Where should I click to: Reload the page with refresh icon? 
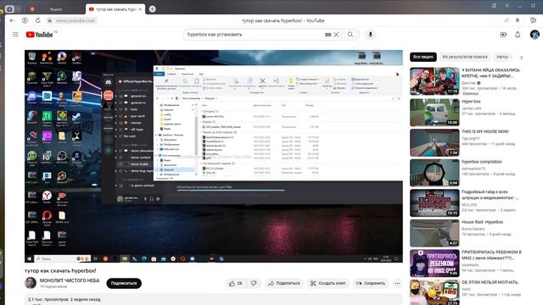coord(37,20)
